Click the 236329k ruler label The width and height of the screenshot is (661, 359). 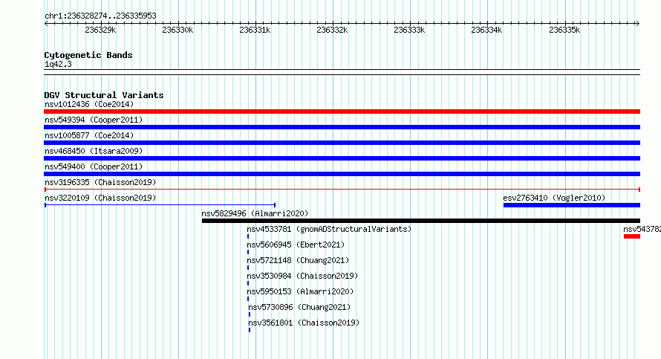[x=100, y=30]
